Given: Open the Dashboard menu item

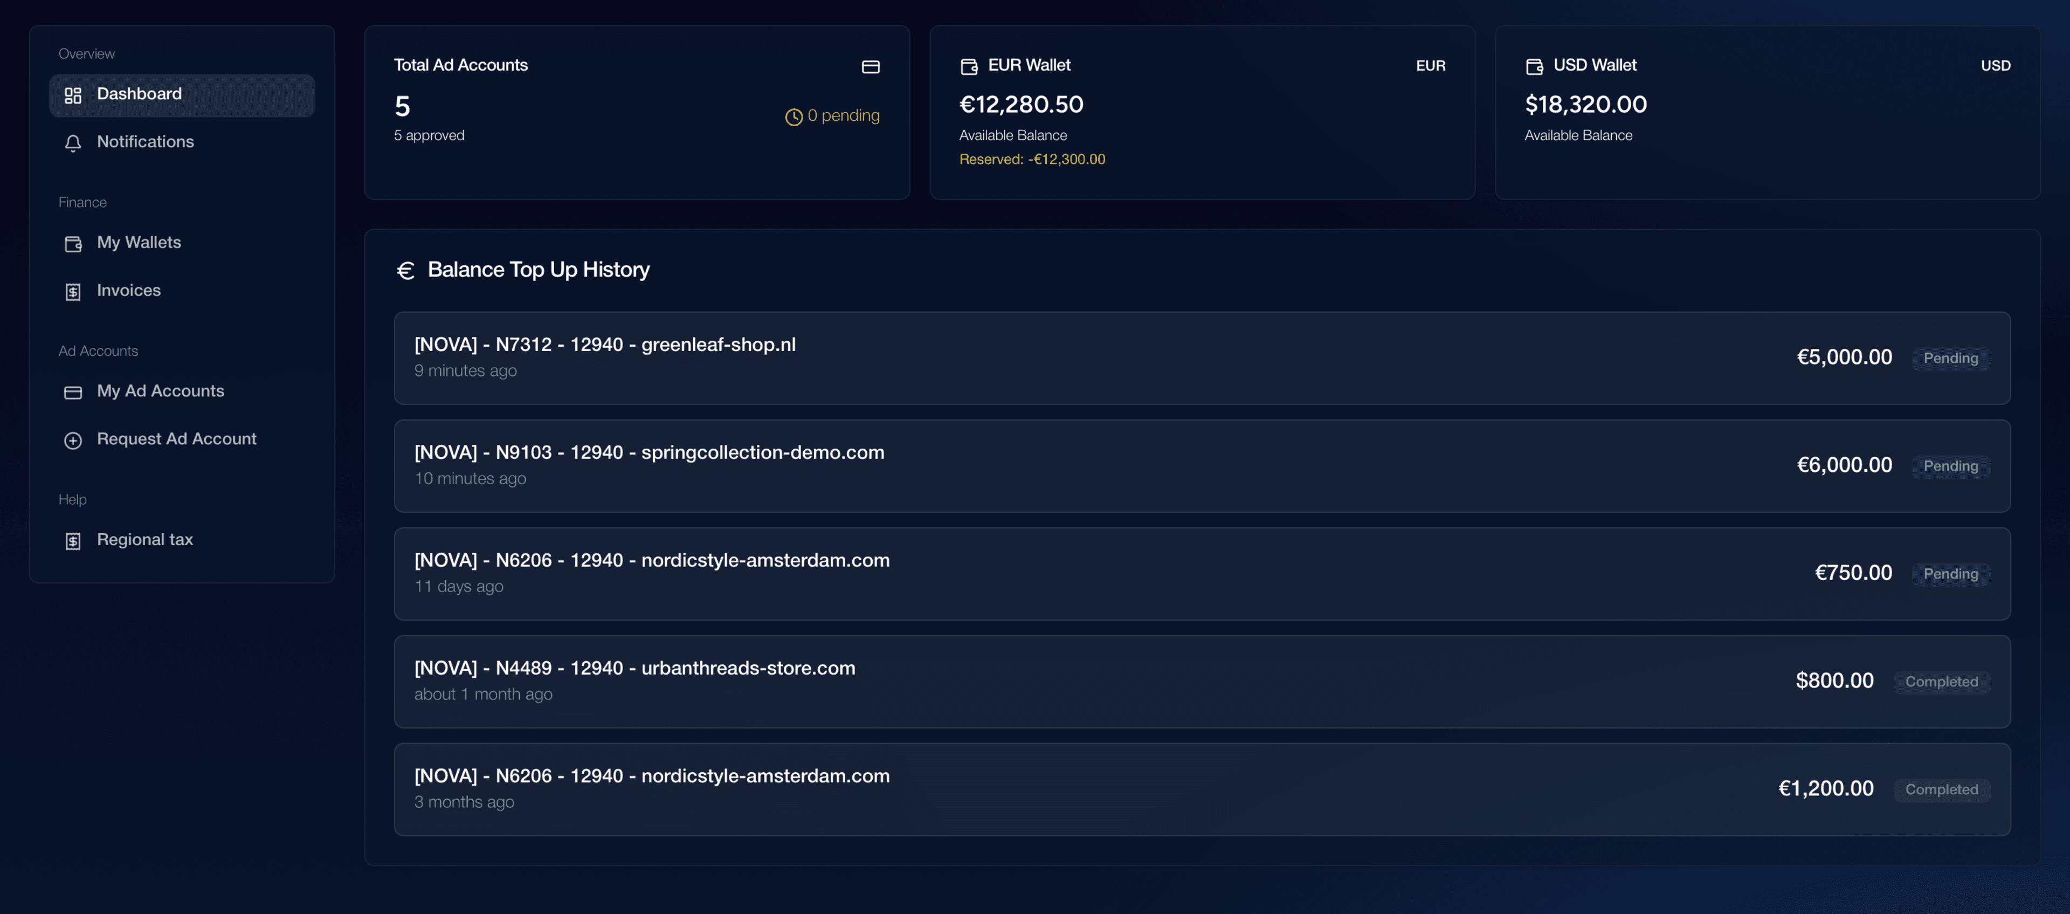Looking at the screenshot, I should click(182, 95).
